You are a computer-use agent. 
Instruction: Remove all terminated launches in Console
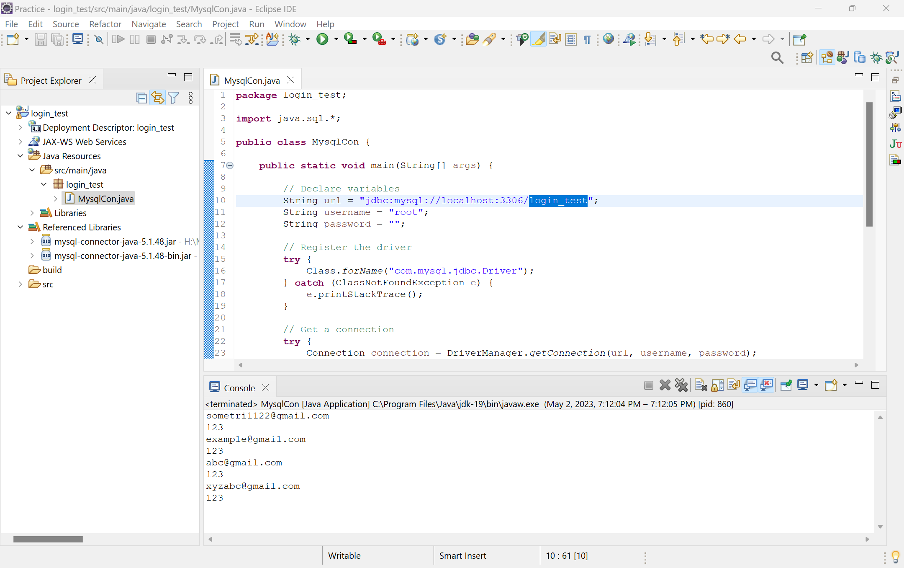point(681,385)
